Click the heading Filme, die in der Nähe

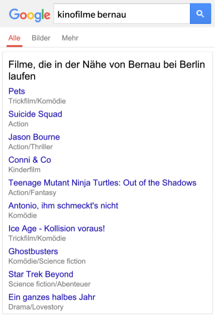tap(106, 70)
